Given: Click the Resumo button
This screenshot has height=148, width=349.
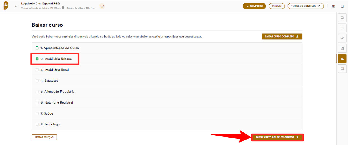Looking at the screenshot, I should [x=277, y=6].
